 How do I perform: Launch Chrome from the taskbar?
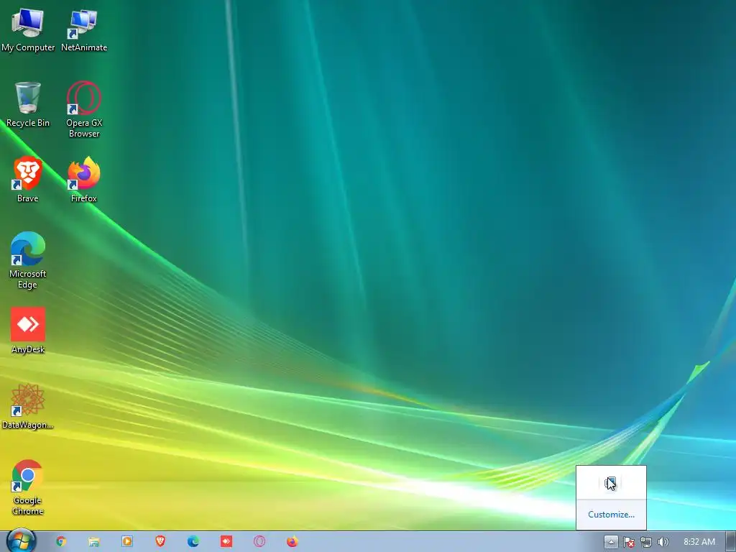point(61,542)
